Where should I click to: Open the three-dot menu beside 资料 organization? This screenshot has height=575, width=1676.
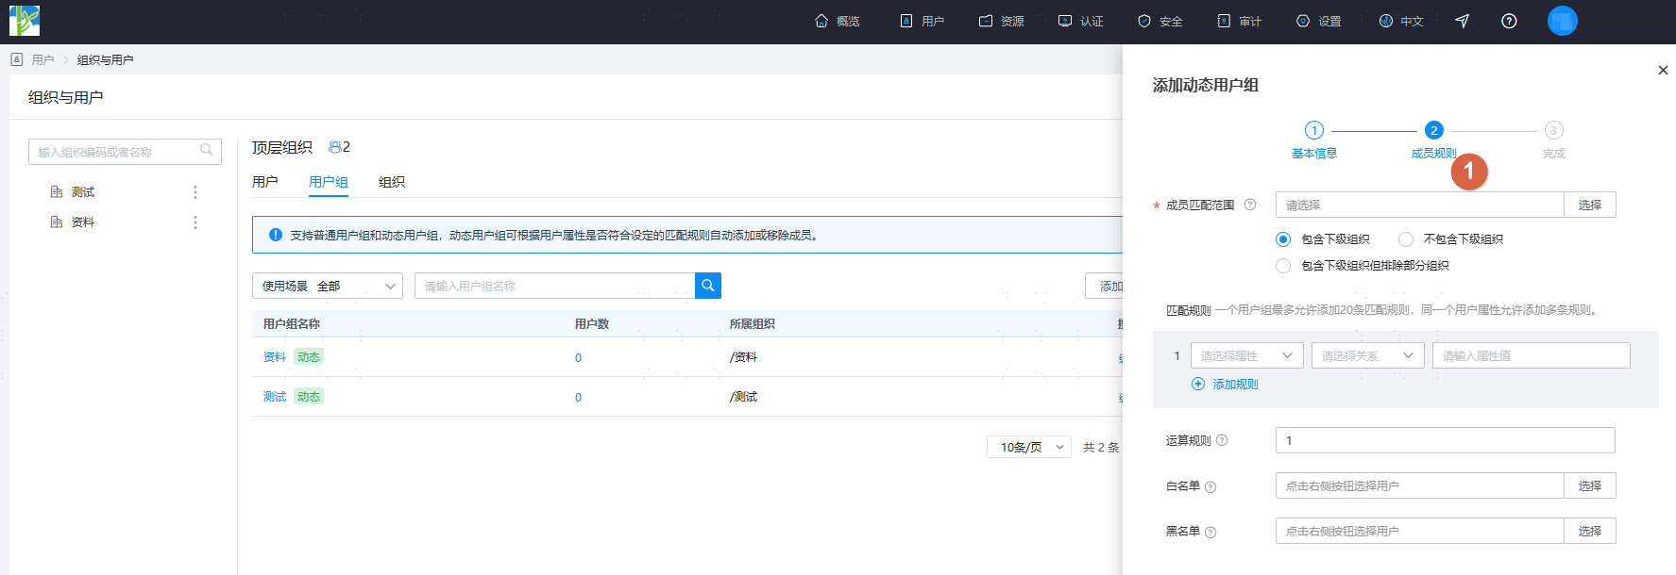point(195,222)
